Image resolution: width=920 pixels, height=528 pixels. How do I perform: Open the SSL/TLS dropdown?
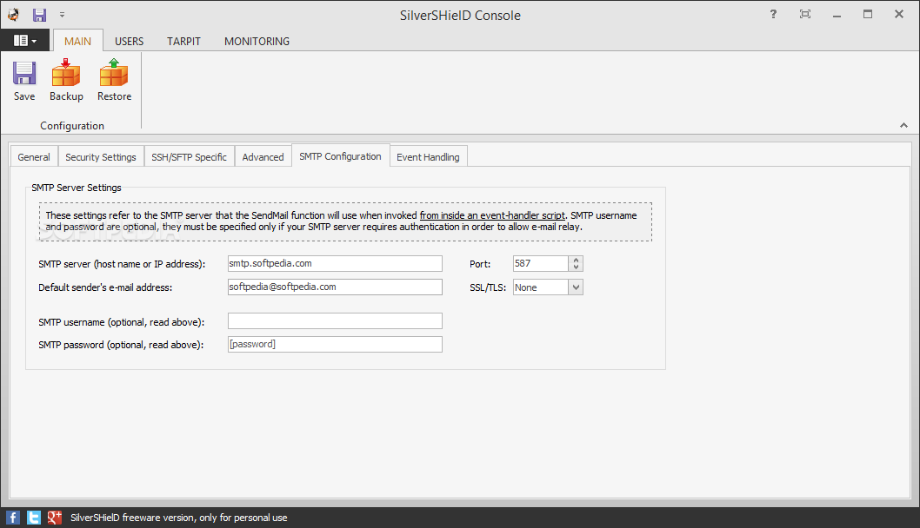click(x=577, y=287)
